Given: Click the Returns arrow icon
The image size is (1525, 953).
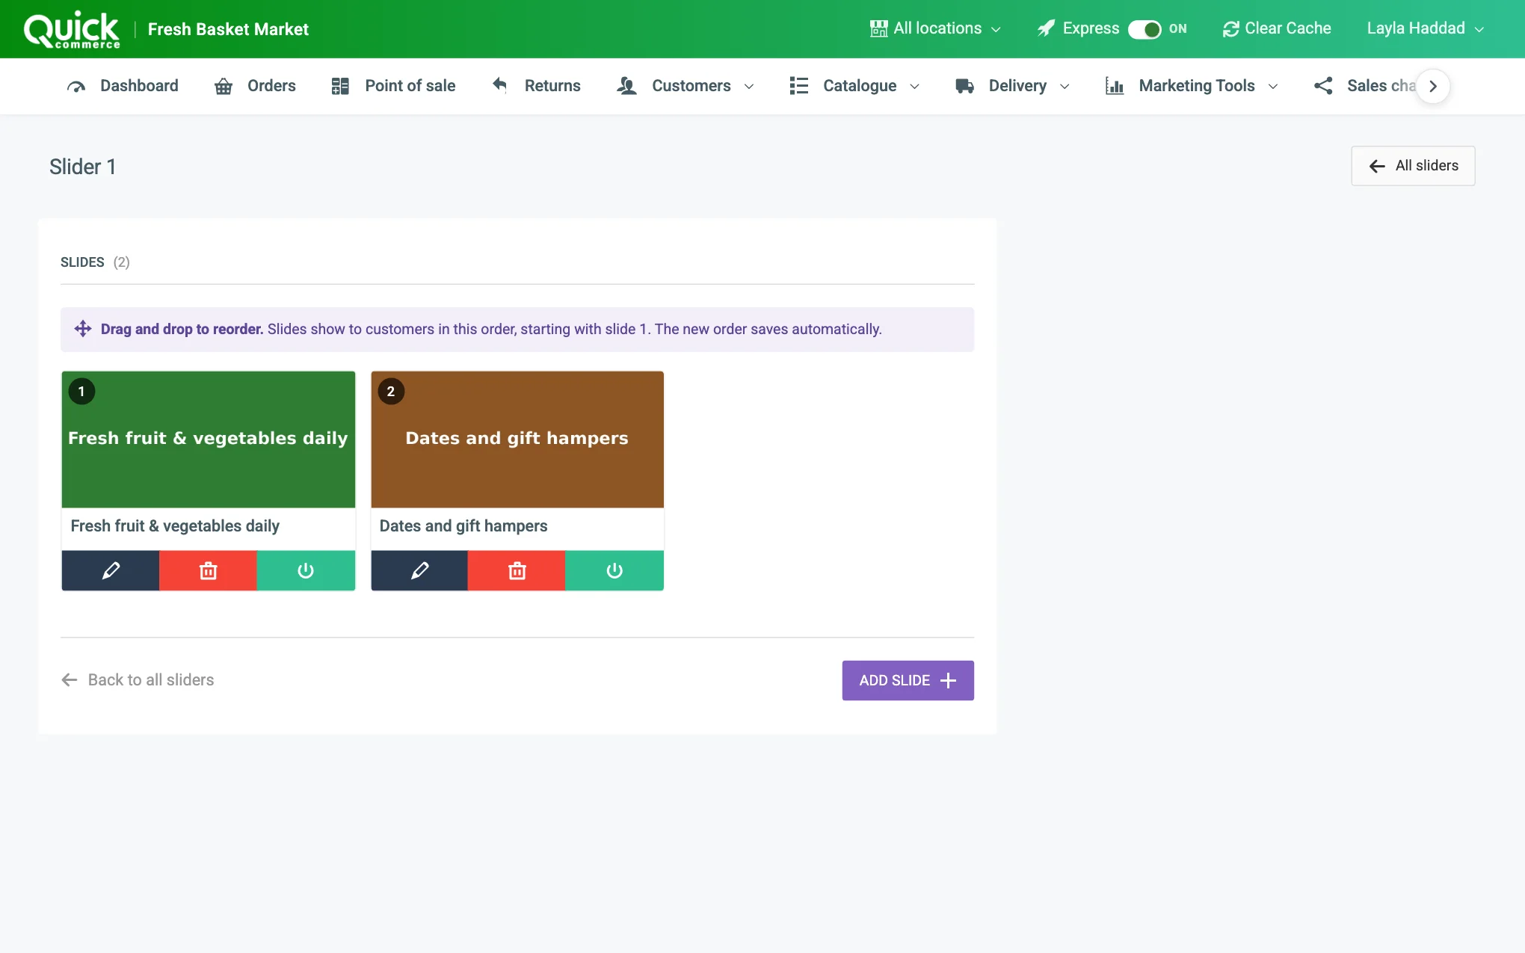Looking at the screenshot, I should [x=499, y=85].
